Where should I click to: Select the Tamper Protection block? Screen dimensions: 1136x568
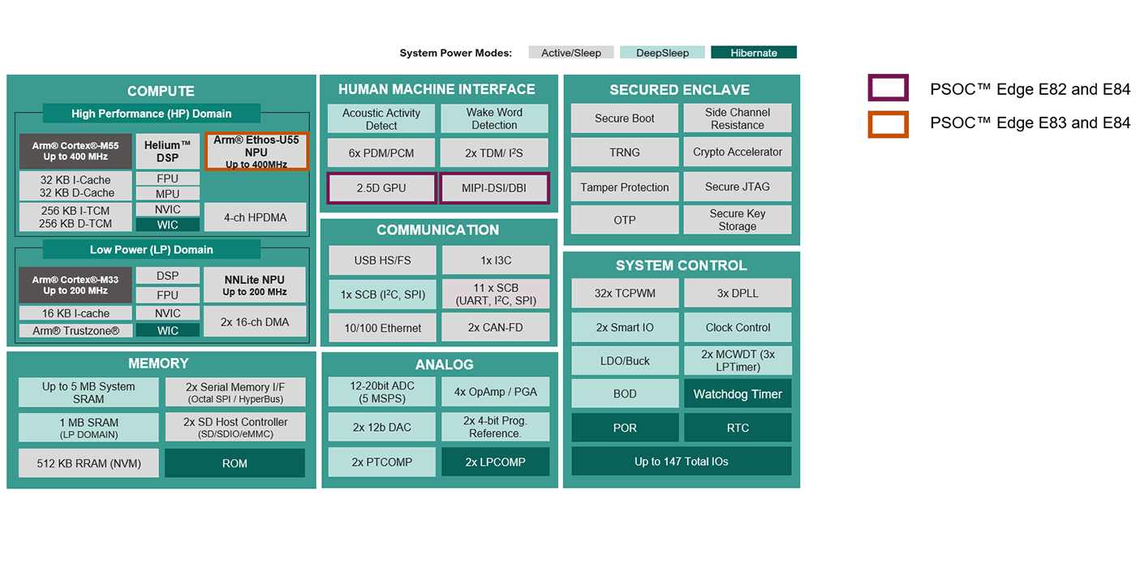click(625, 187)
